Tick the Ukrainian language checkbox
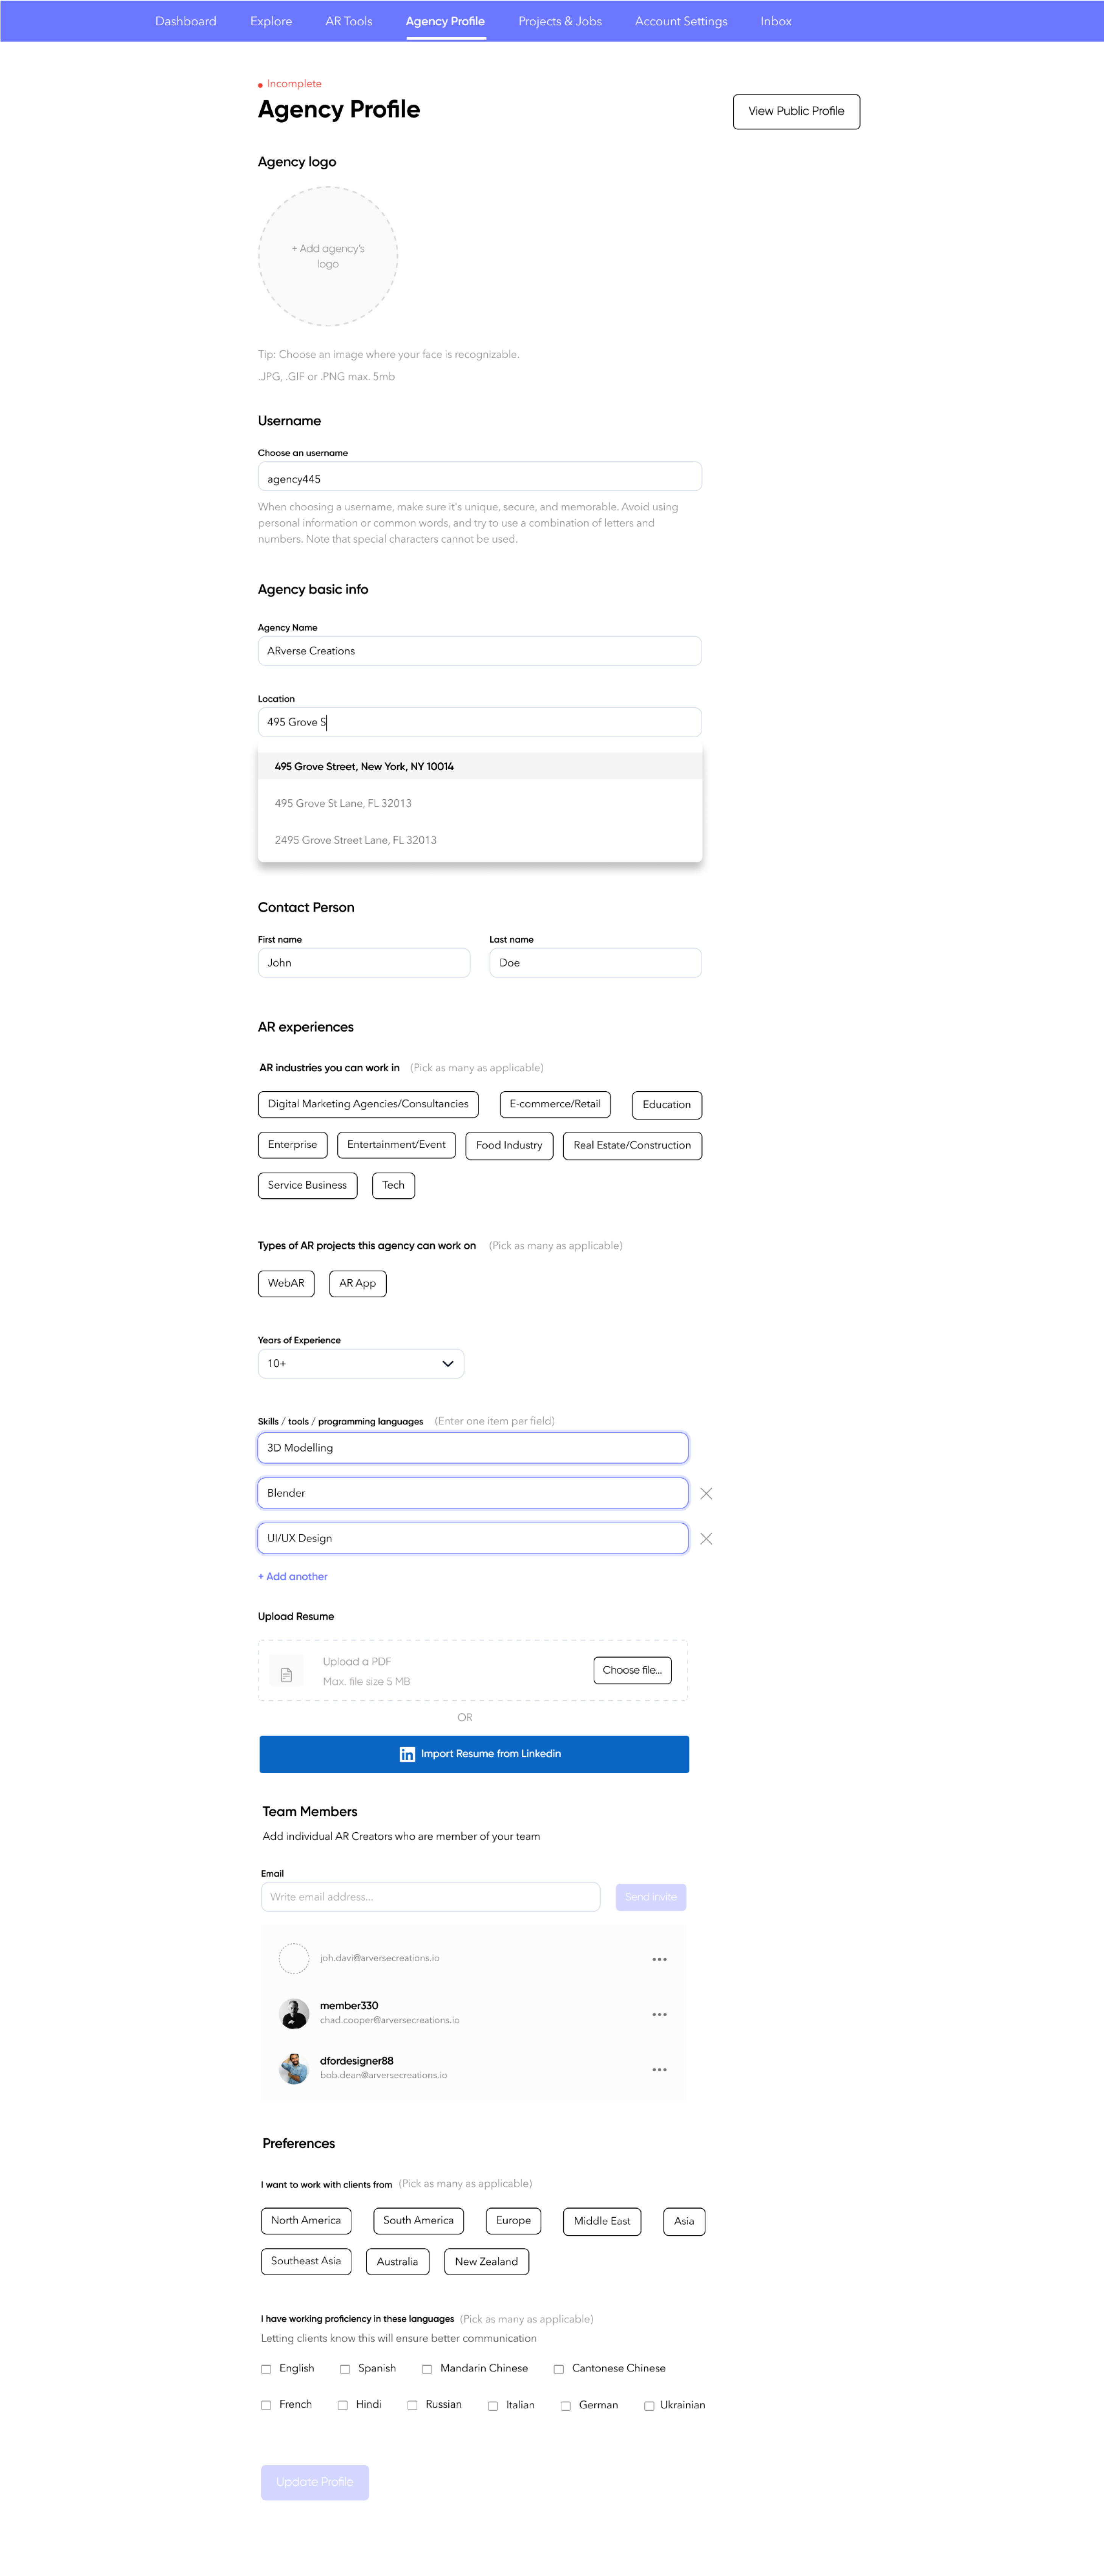 649,2406
